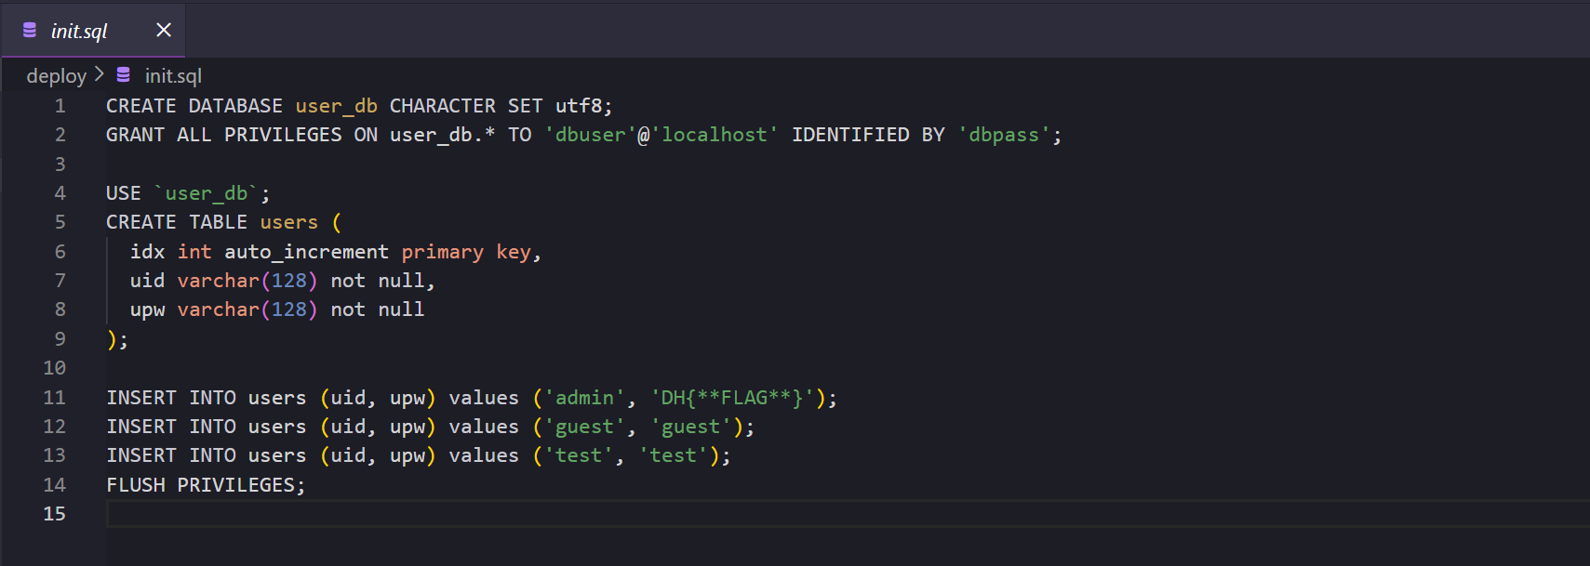Expand the breadcrumb chevron after deploy
Viewport: 1590px width, 566px height.
[100, 74]
